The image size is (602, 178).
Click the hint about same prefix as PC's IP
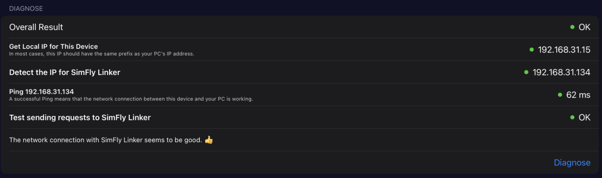pos(102,54)
